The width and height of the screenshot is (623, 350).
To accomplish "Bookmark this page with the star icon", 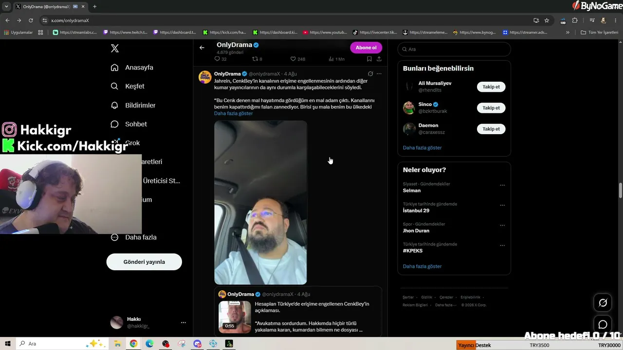I will click(547, 20).
